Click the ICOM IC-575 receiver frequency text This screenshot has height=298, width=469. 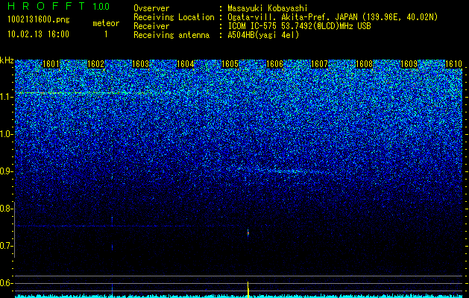[x=299, y=26]
